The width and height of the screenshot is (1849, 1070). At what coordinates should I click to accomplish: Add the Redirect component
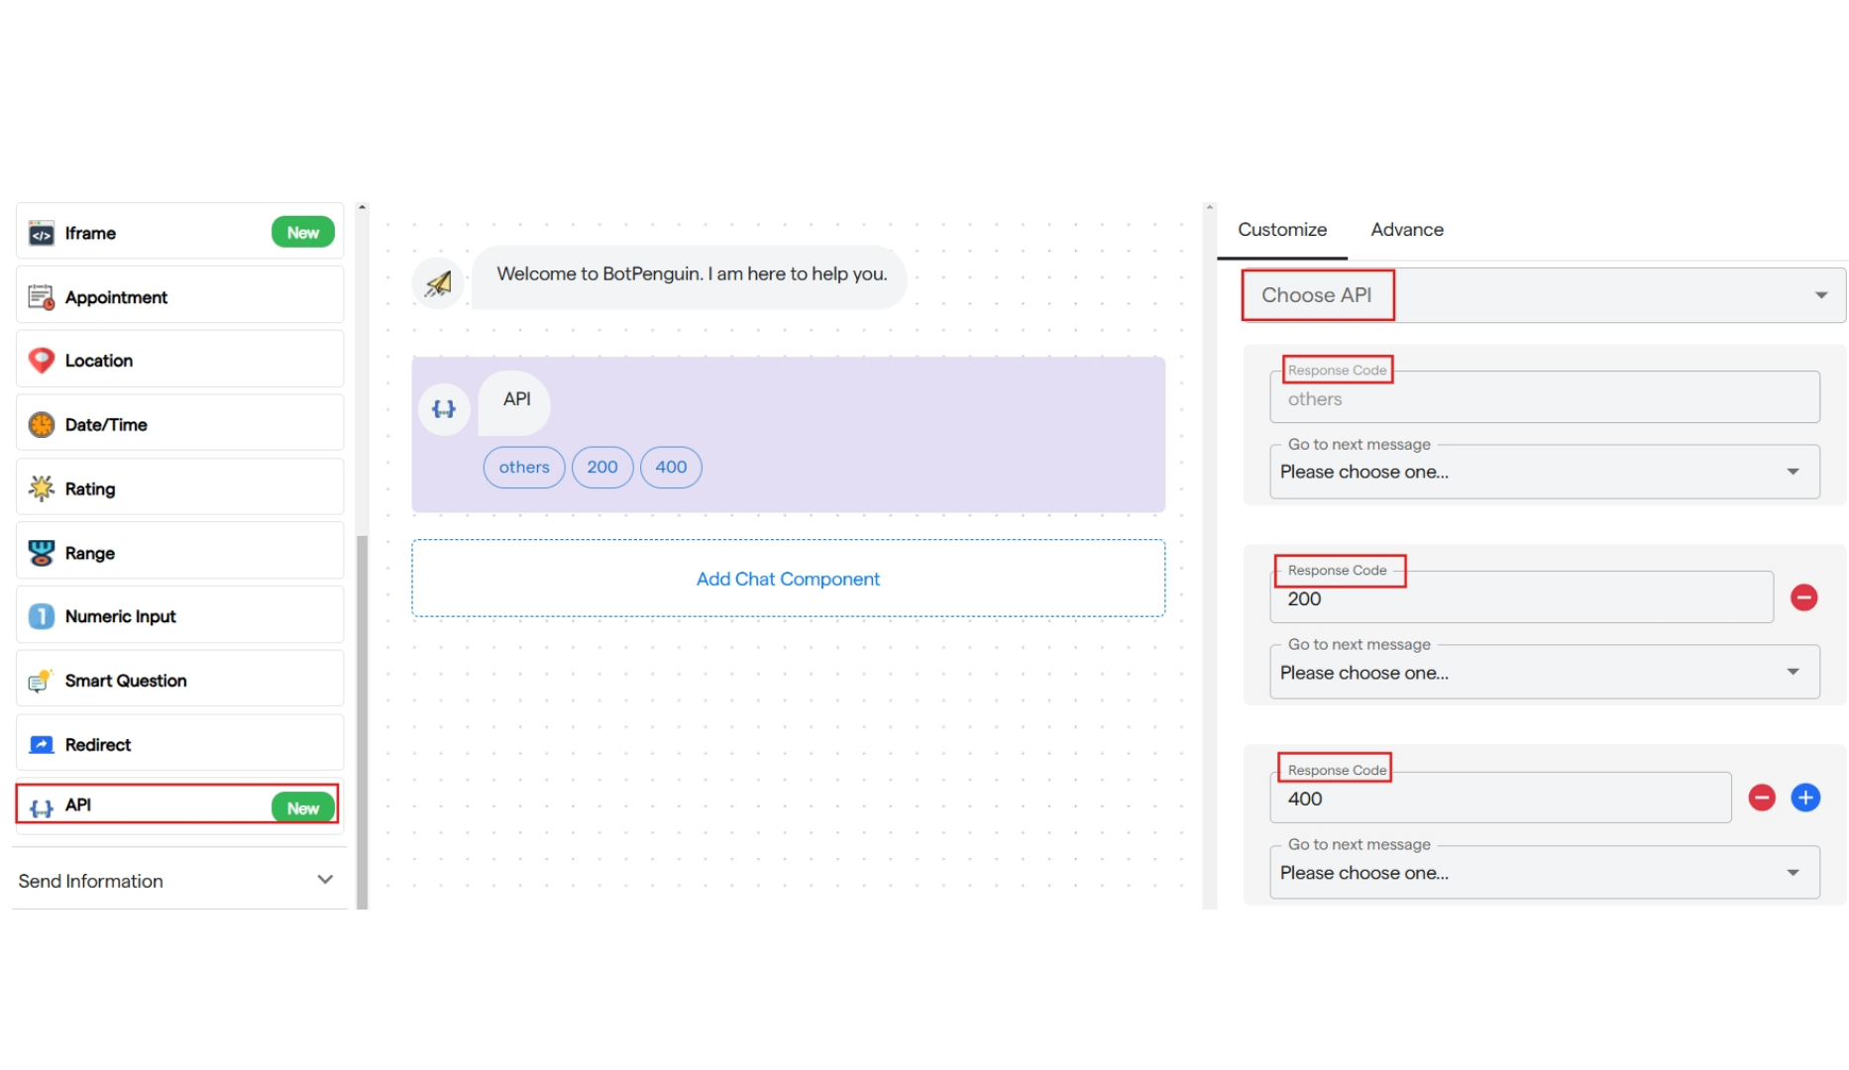click(x=179, y=743)
